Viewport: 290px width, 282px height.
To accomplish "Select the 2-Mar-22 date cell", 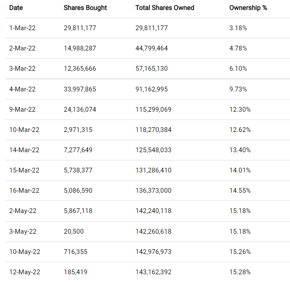I will click(22, 48).
